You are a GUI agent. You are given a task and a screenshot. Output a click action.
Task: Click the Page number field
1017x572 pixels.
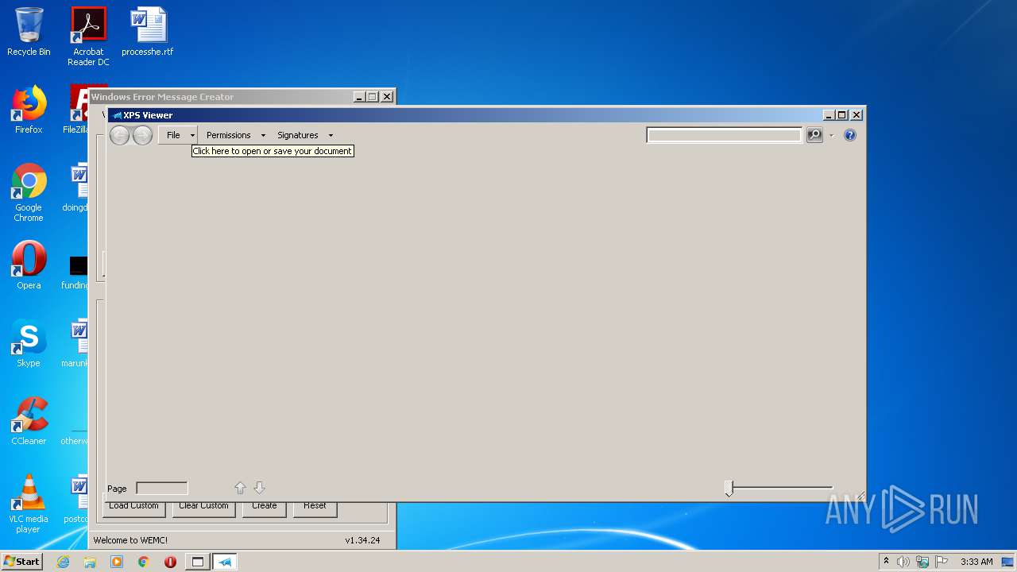162,488
